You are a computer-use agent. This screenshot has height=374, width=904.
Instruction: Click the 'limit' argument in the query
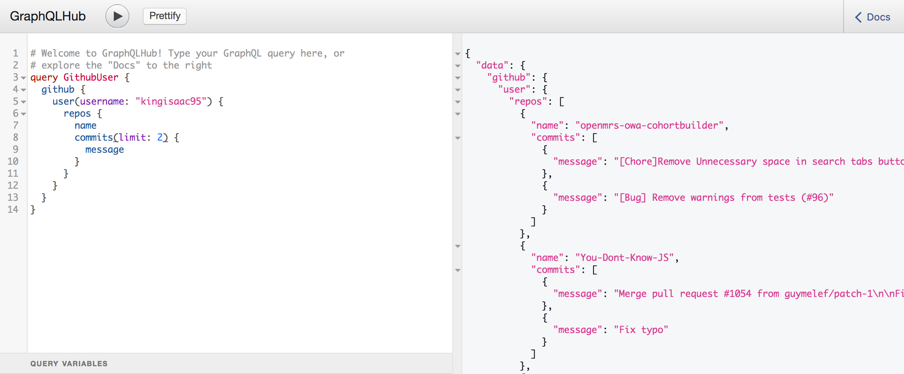(x=132, y=138)
